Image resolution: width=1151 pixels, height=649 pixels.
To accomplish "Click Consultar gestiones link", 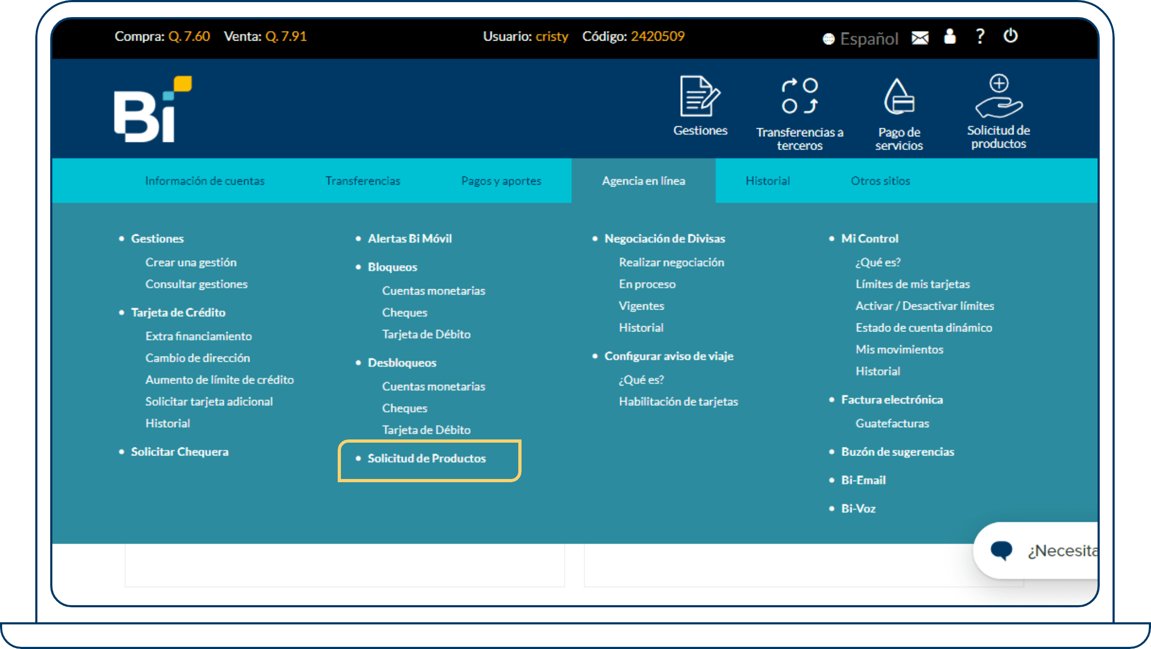I will pyautogui.click(x=196, y=284).
